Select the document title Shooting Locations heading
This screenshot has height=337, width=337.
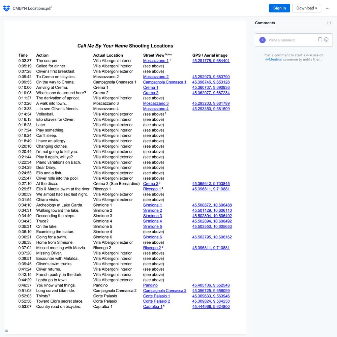[x=125, y=46]
